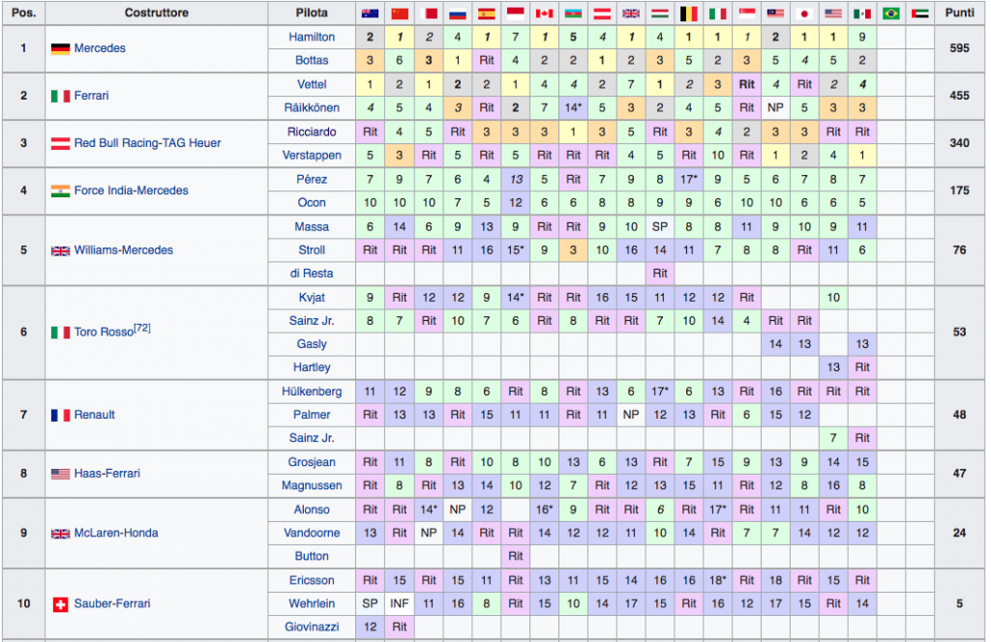Open driver link Räikkönen
This screenshot has width=991, height=642.
(x=312, y=107)
